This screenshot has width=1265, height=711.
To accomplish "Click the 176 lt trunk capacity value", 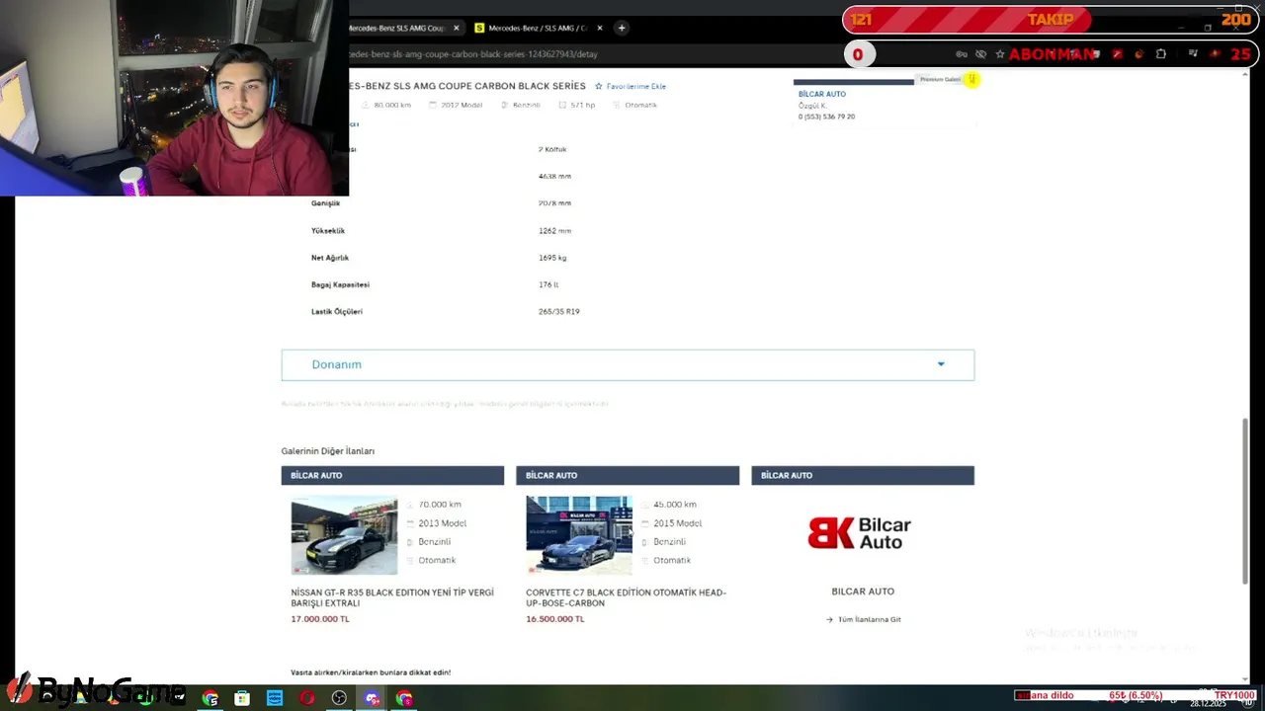I will [548, 284].
